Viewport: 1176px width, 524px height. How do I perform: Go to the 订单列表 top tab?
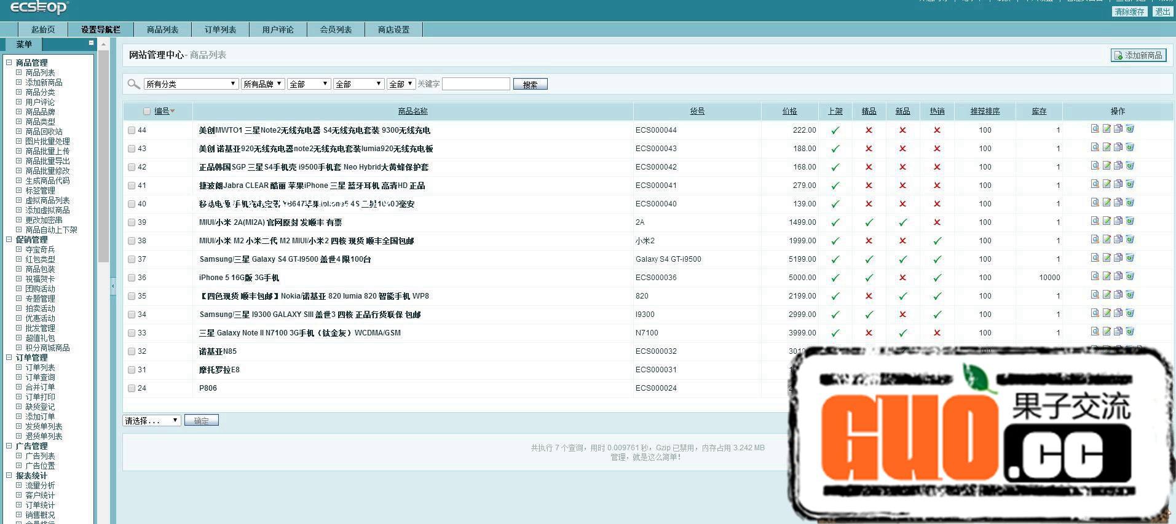pos(220,29)
